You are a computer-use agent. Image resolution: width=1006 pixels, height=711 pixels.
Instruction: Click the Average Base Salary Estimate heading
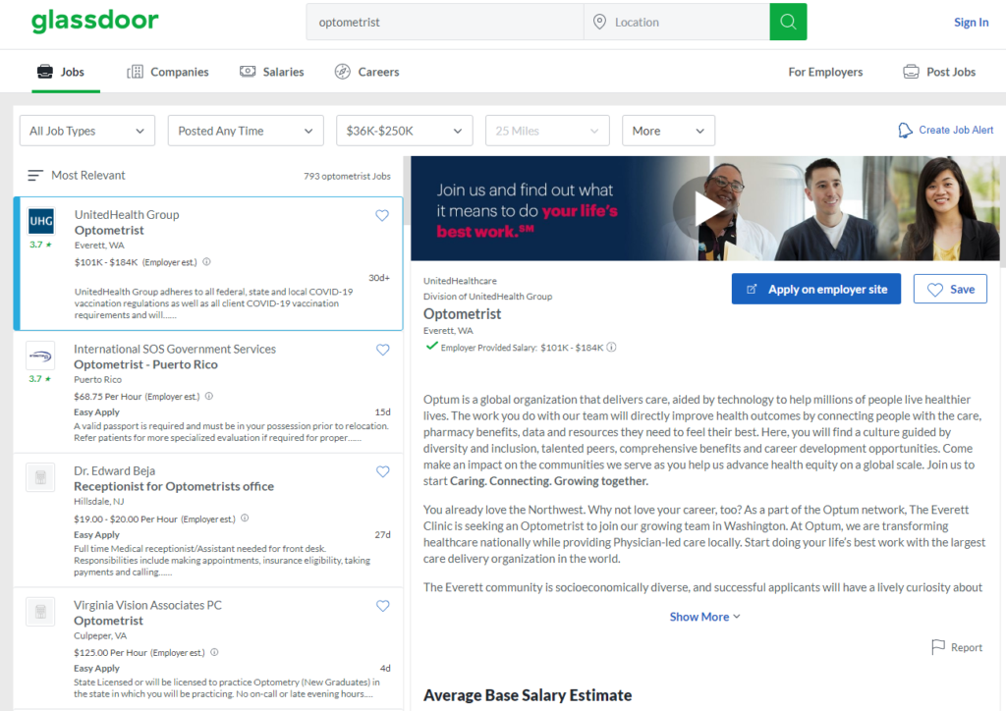click(x=528, y=695)
